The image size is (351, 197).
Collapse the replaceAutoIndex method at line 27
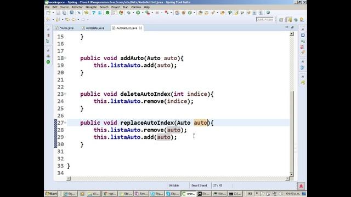pos(65,123)
